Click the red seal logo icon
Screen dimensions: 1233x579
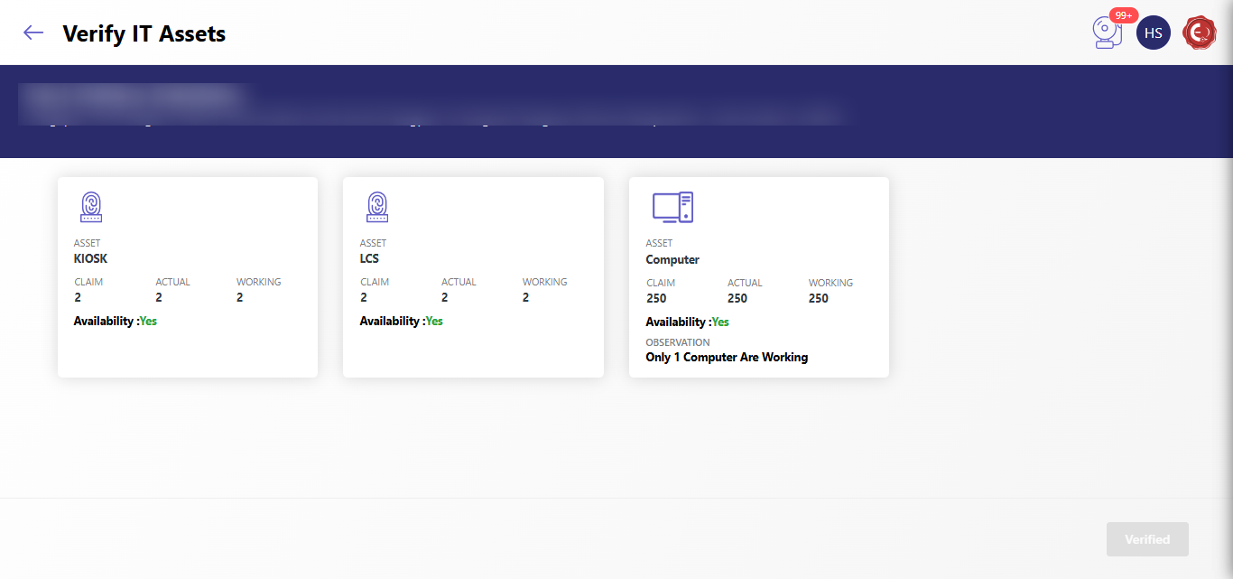click(1200, 33)
